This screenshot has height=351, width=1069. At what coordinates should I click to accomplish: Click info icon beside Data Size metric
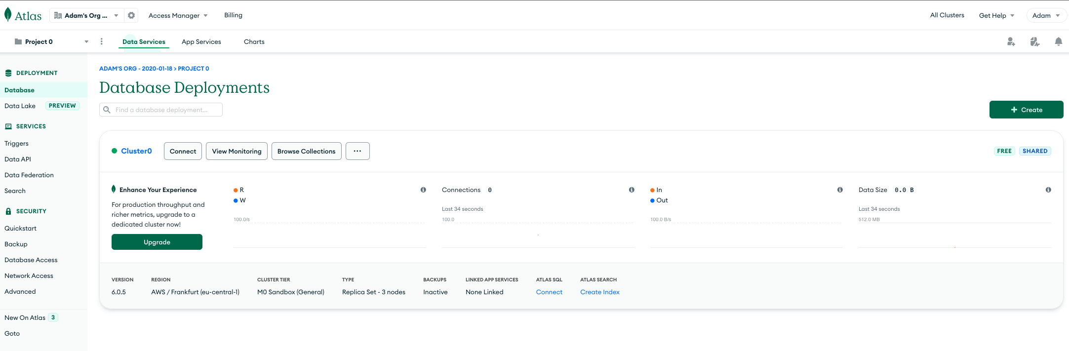click(x=1048, y=190)
